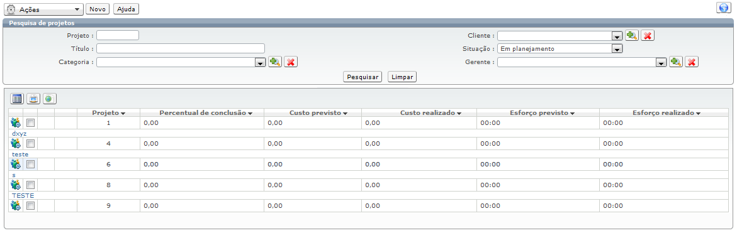Sort by Custo previsto column header
The image size is (737, 233).
coord(318,113)
